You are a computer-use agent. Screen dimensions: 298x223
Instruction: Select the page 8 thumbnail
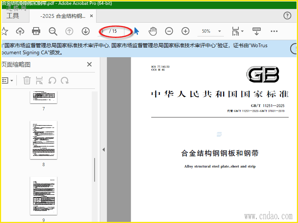44,140
